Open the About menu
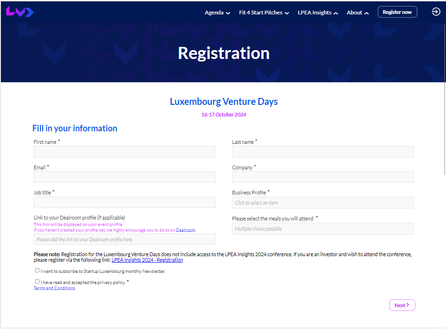This screenshot has width=446, height=329. [x=357, y=13]
